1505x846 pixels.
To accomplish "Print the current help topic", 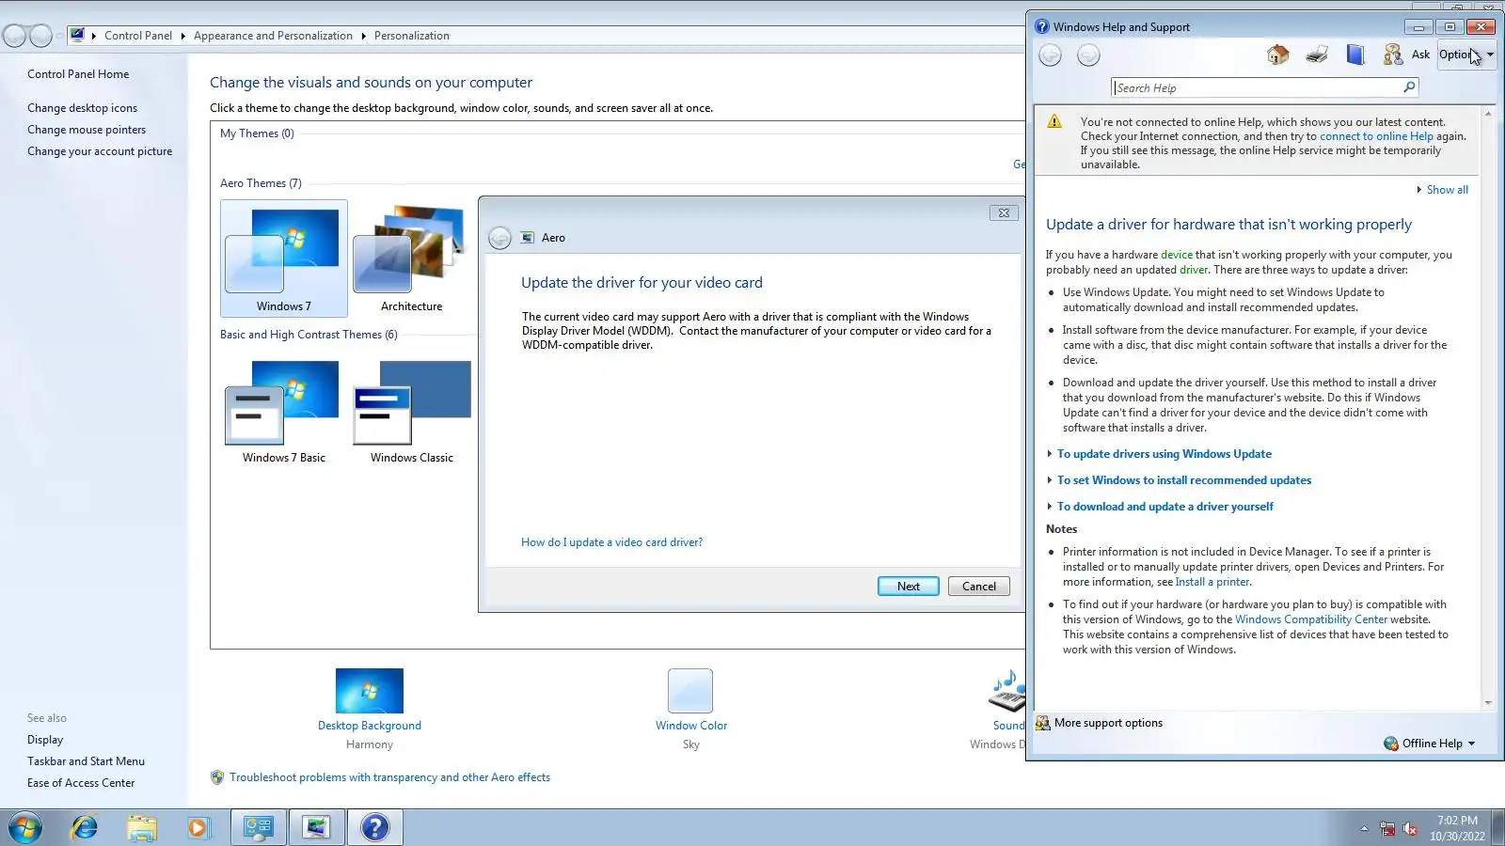I will (x=1317, y=55).
